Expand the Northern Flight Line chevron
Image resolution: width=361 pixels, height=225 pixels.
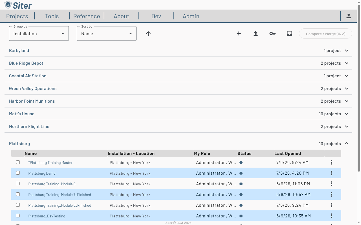(x=347, y=127)
